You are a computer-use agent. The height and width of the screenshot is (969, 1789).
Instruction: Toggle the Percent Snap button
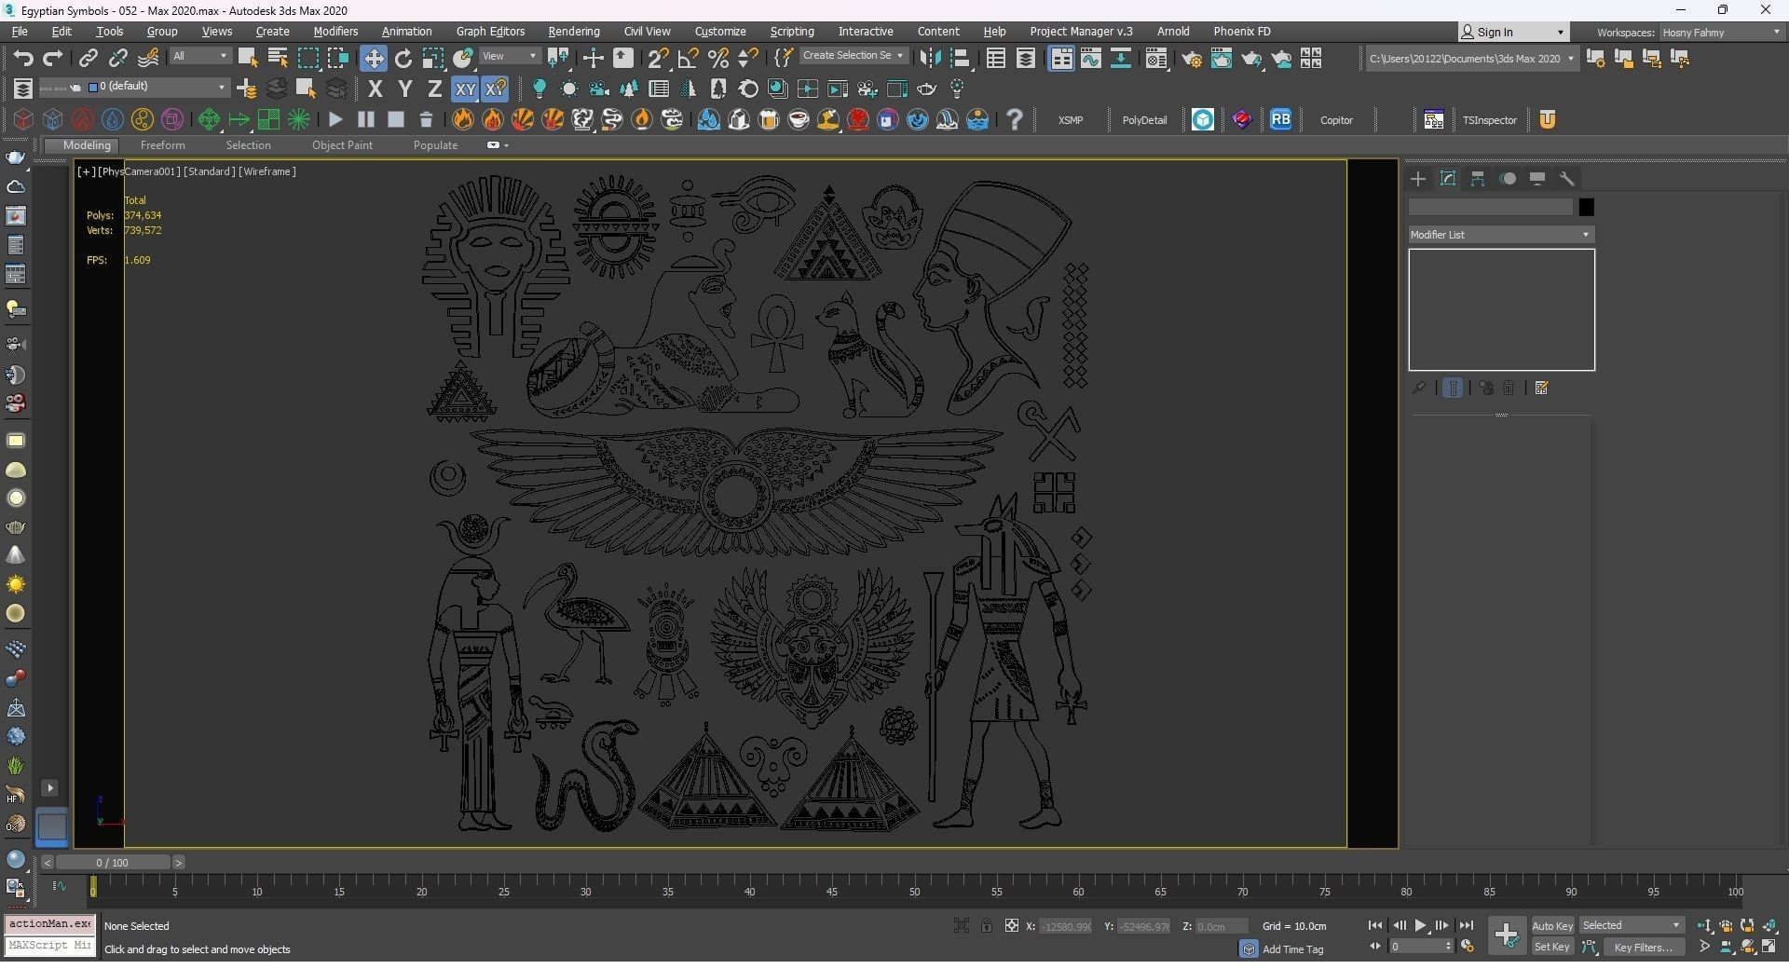(x=717, y=58)
